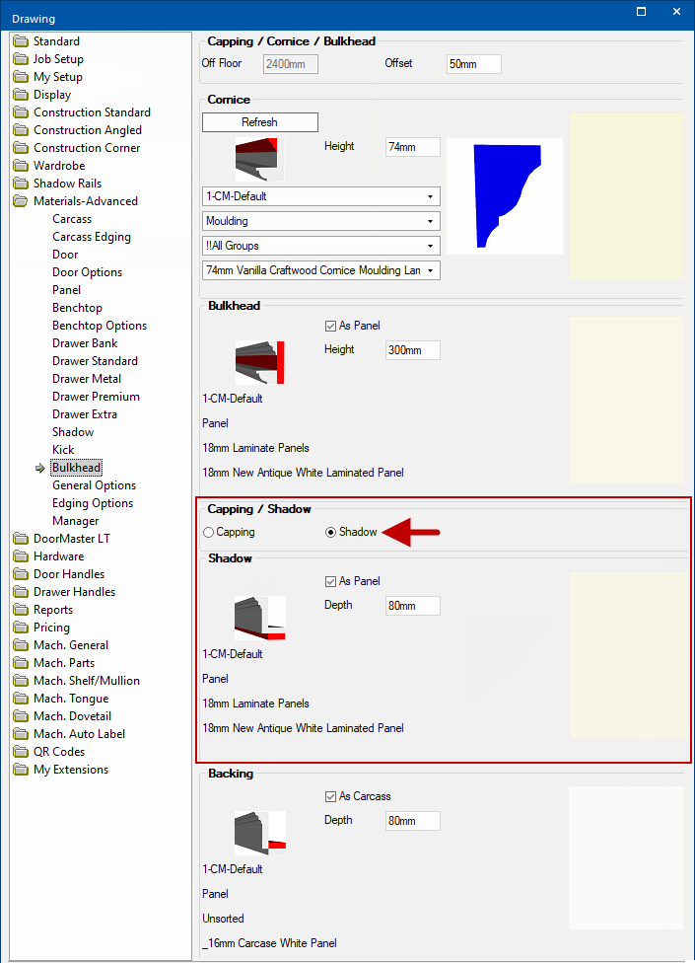695x963 pixels.
Task: Toggle Backing As Carcass checkbox
Action: [x=330, y=796]
